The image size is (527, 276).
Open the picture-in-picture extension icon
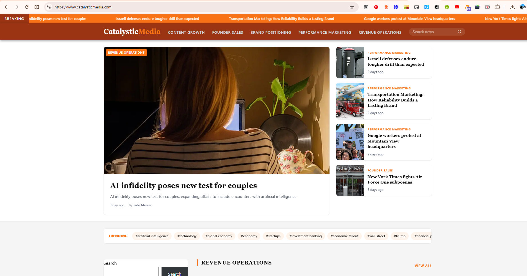(417, 7)
